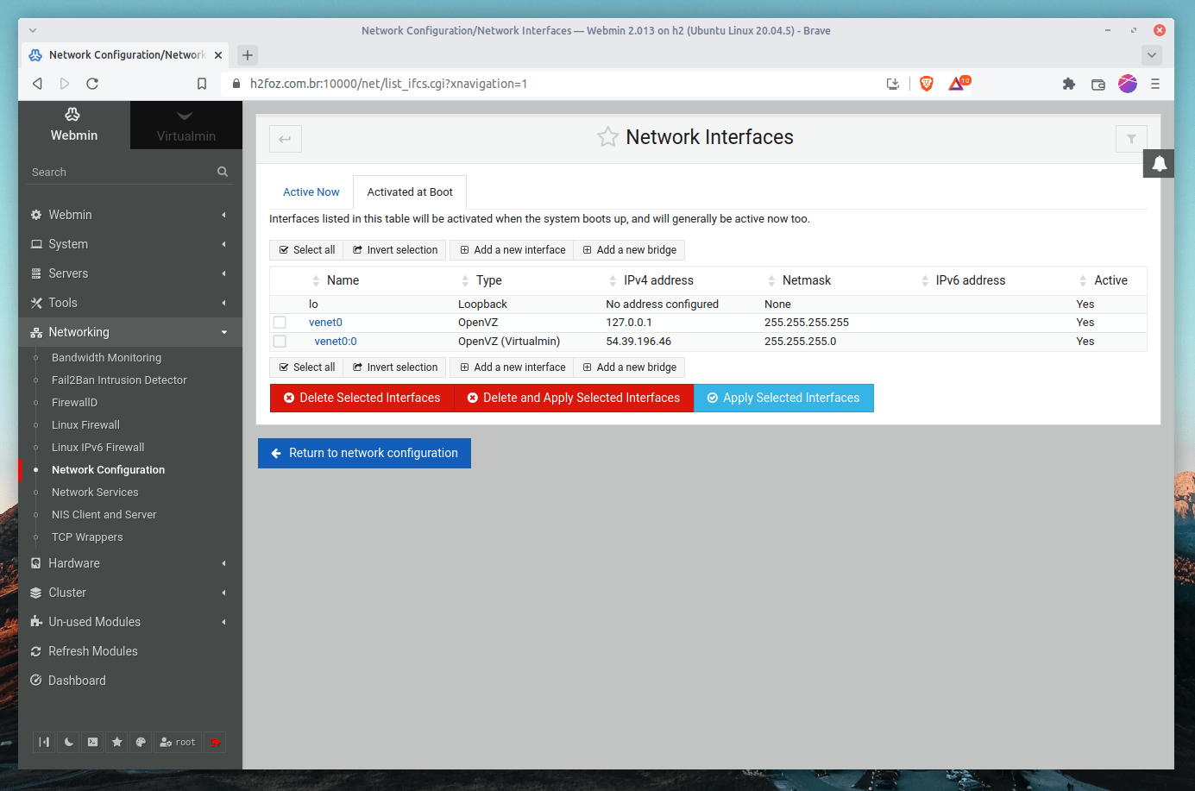Open the Webmin terminal shell icon
The image size is (1195, 791).
[x=92, y=742]
